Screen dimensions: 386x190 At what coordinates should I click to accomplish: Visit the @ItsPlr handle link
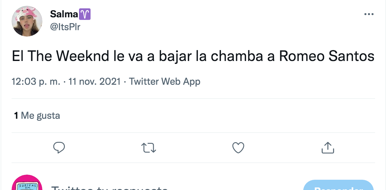click(x=65, y=27)
